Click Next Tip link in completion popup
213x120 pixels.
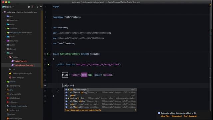(98, 110)
